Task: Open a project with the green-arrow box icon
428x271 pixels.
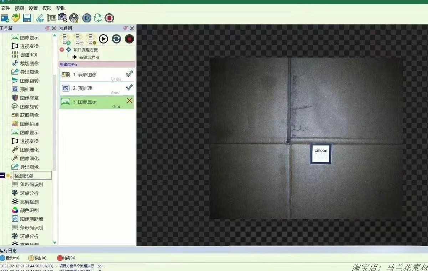Action: pyautogui.click(x=16, y=18)
